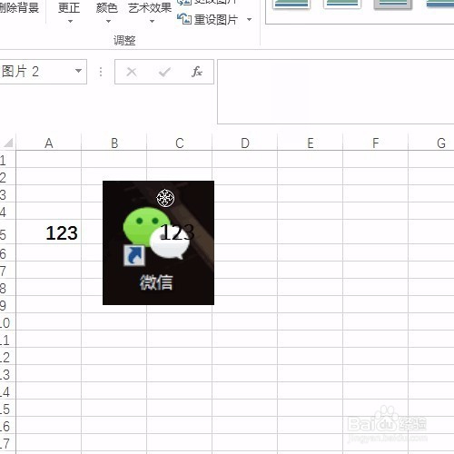Click the inserted WeChat picture
The width and height of the screenshot is (454, 454).
[x=158, y=242]
